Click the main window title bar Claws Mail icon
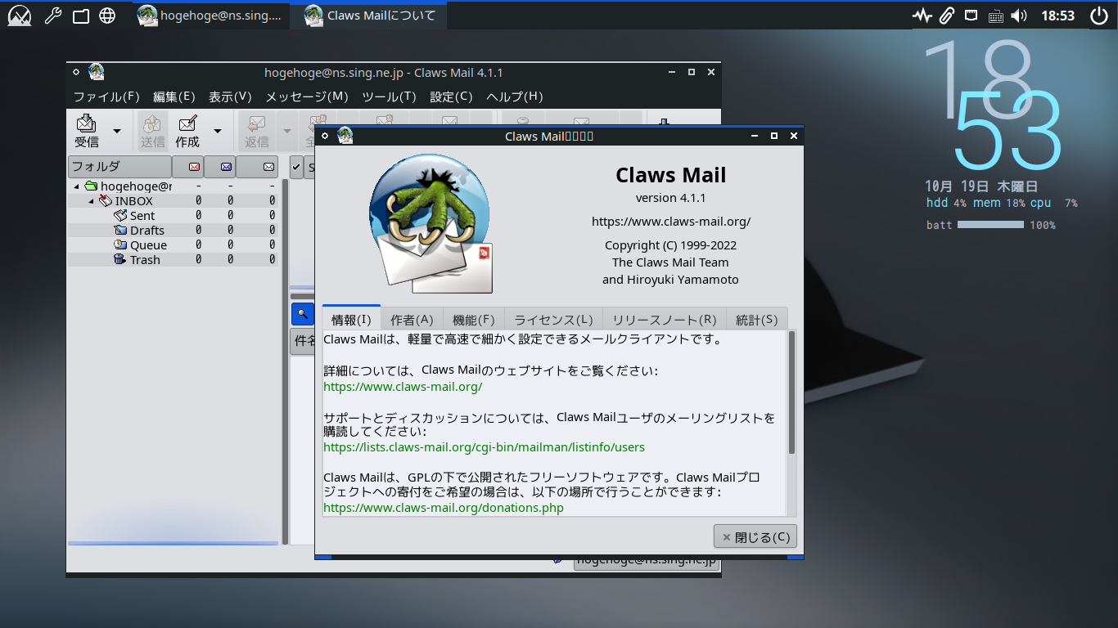The height and width of the screenshot is (628, 1118). pos(97,72)
